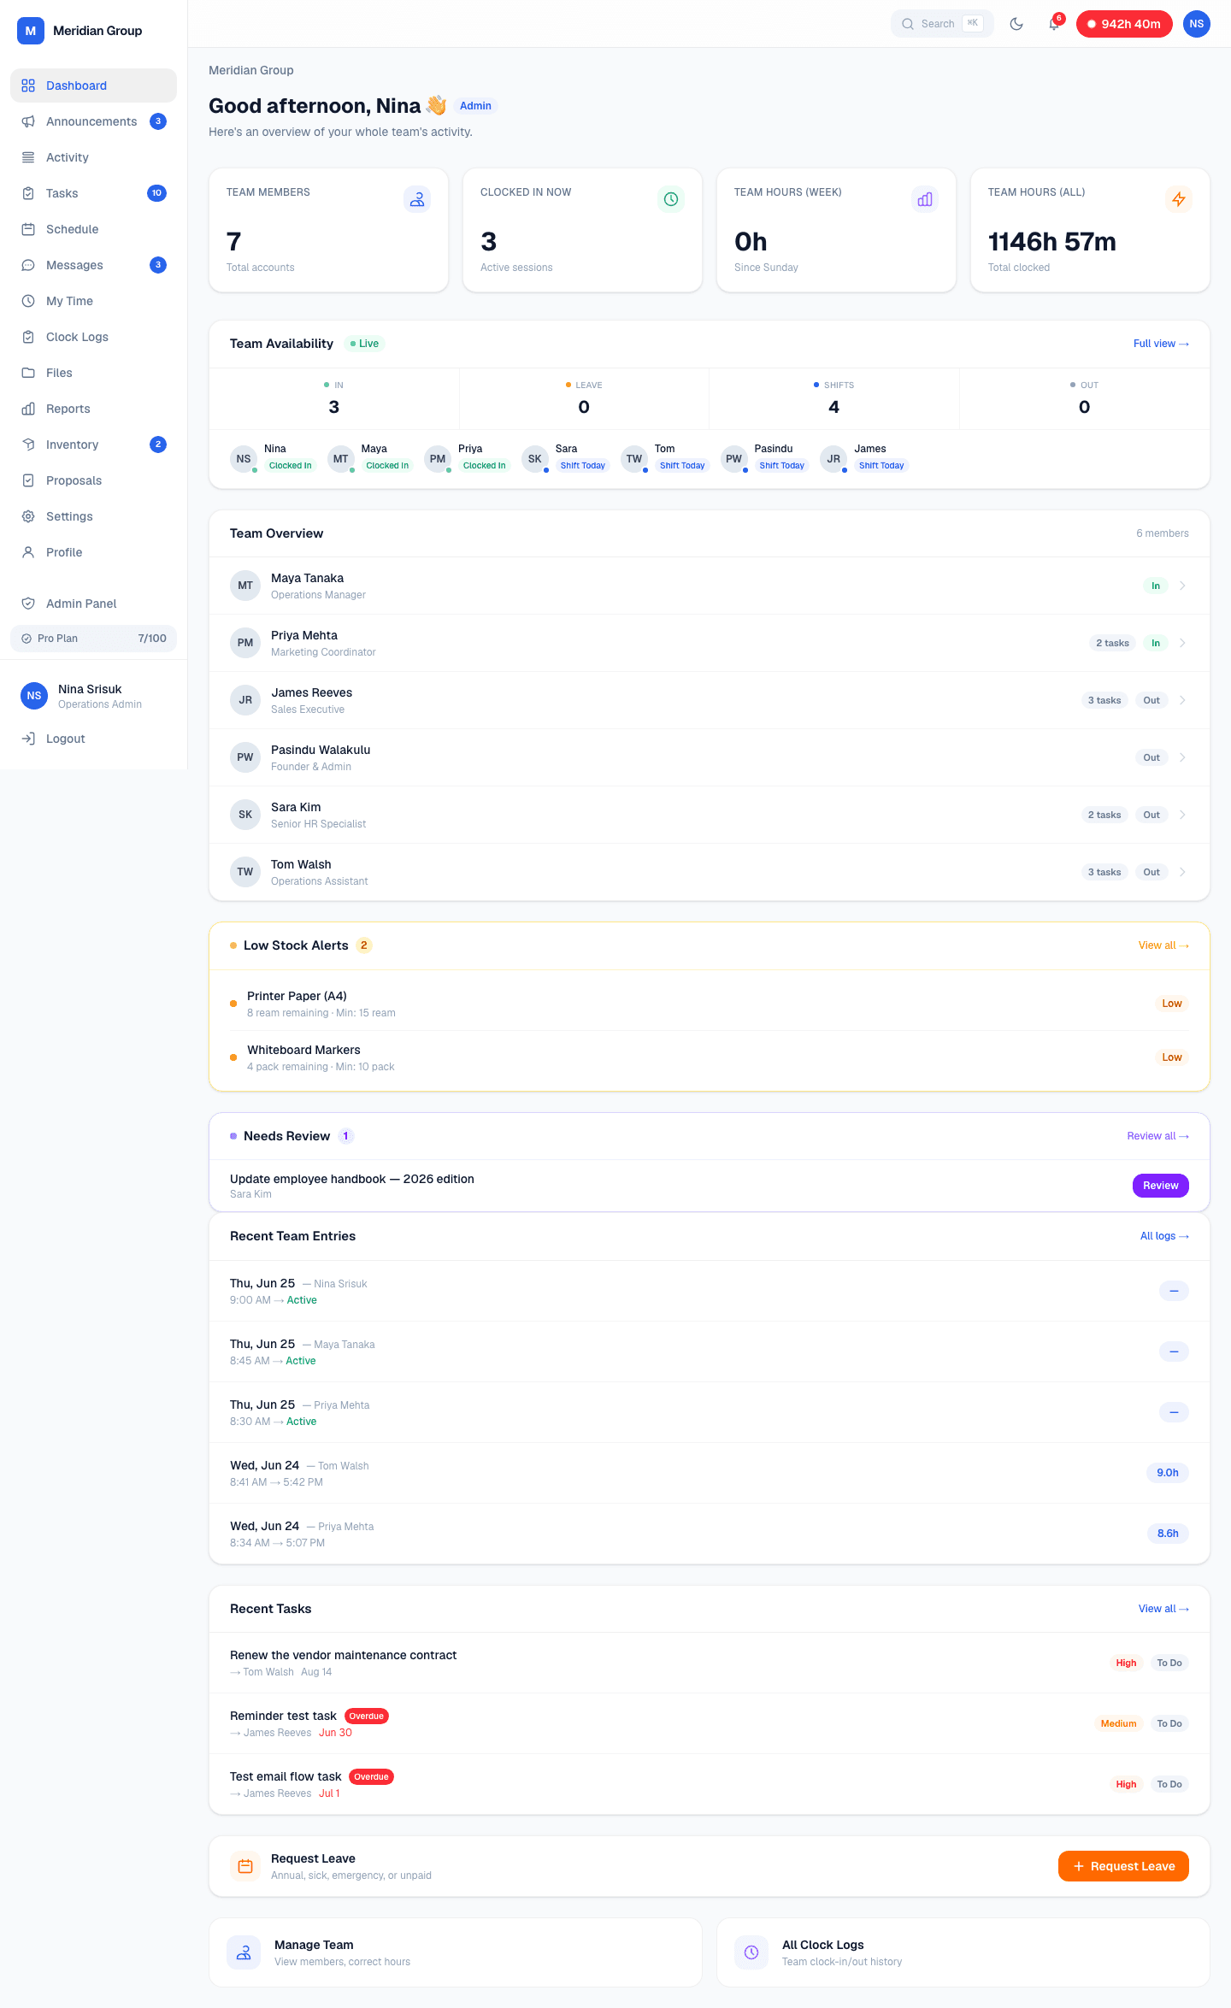
Task: Click Printer Paper (A4) alert row
Action: pyautogui.click(x=710, y=1004)
